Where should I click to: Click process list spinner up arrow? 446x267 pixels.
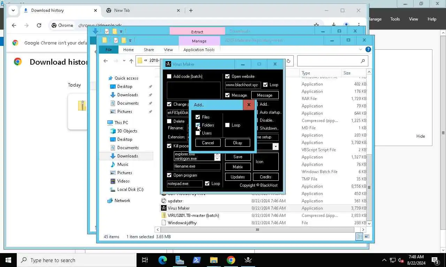click(x=217, y=154)
